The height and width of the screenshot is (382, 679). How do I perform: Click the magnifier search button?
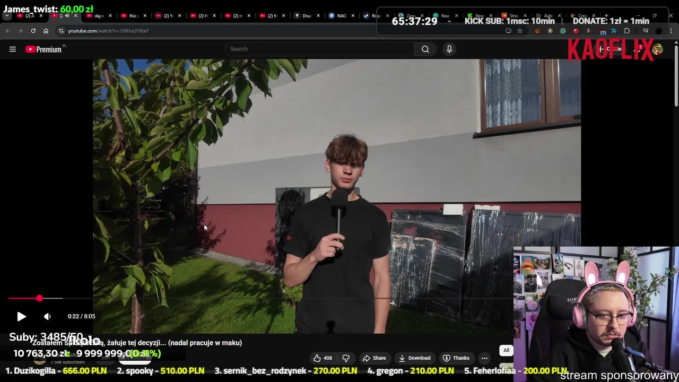point(425,49)
